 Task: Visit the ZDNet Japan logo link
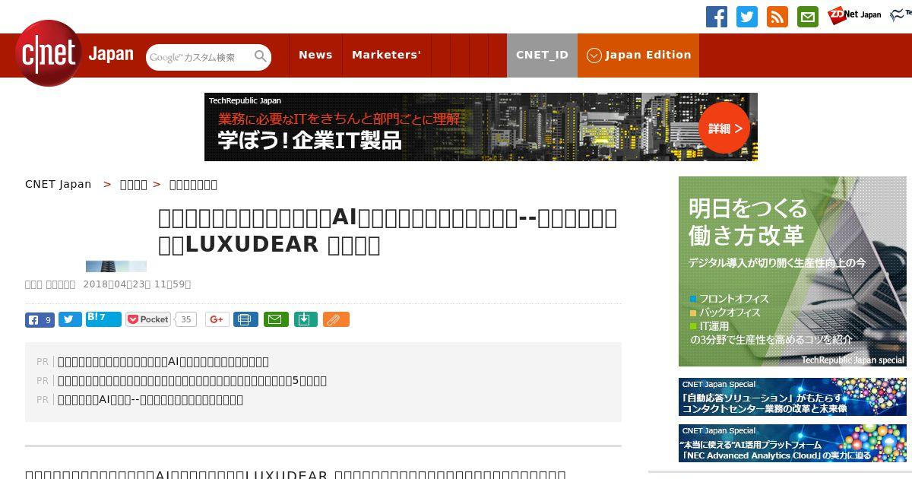[x=854, y=14]
